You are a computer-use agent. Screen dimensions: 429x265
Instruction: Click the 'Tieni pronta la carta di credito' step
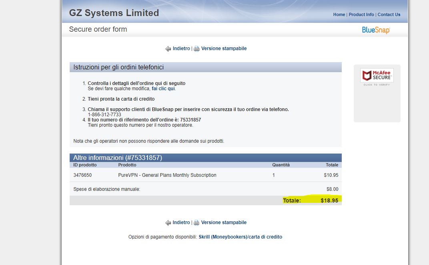click(x=121, y=99)
